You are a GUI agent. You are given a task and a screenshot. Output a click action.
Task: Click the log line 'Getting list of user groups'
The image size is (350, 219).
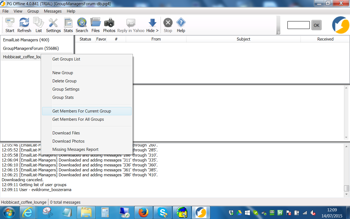[x=34, y=185]
